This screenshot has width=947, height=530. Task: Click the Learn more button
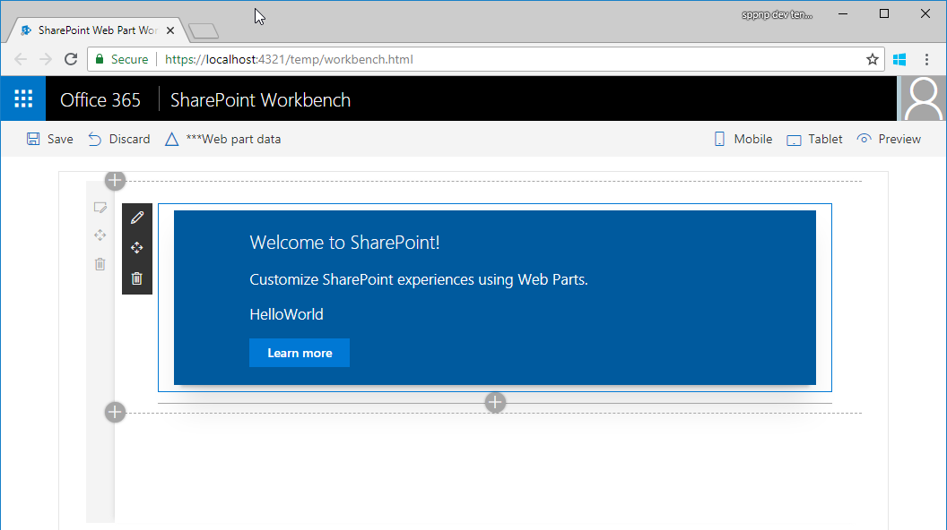point(299,353)
